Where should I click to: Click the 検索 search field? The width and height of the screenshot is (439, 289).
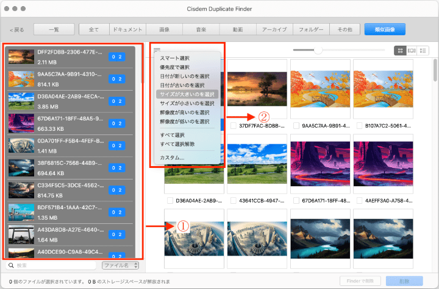[x=51, y=265]
